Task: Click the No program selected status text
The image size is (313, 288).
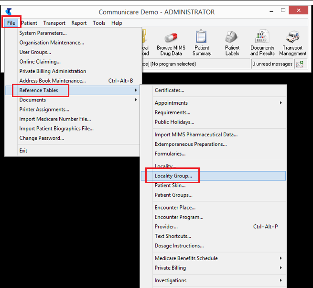Action: (x=173, y=64)
